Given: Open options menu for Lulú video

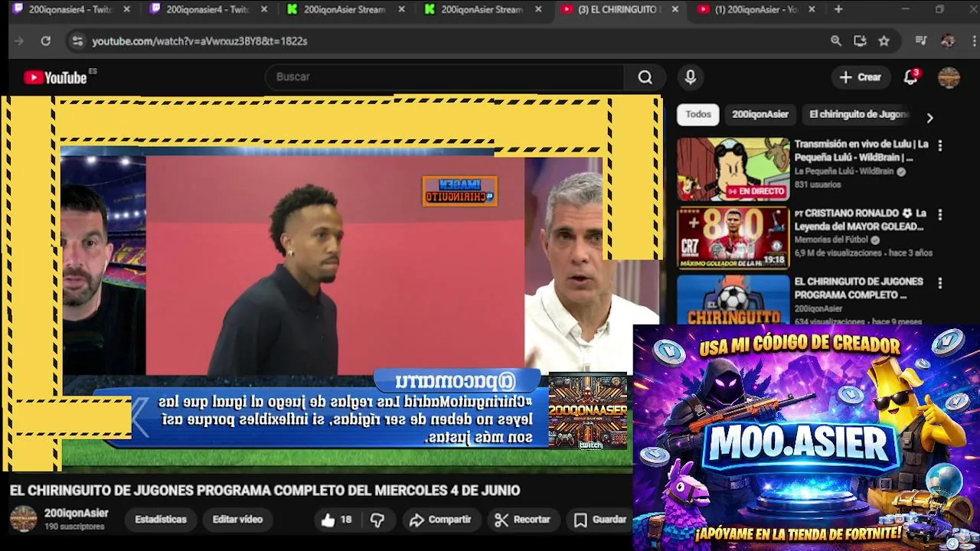Looking at the screenshot, I should 940,145.
